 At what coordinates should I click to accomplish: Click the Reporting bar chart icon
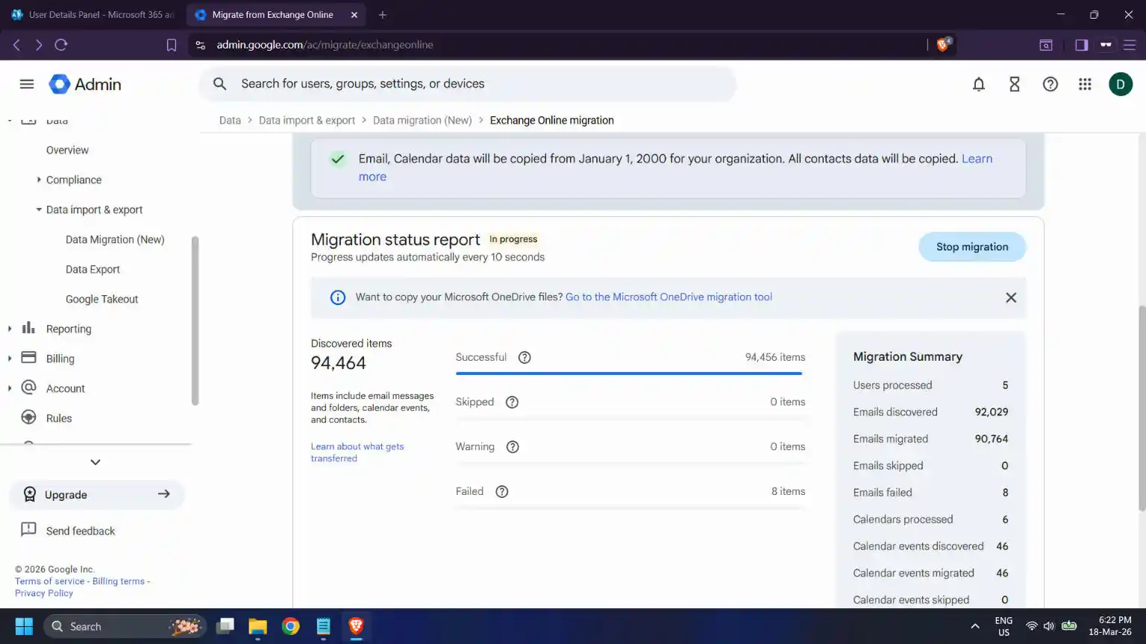pos(28,328)
